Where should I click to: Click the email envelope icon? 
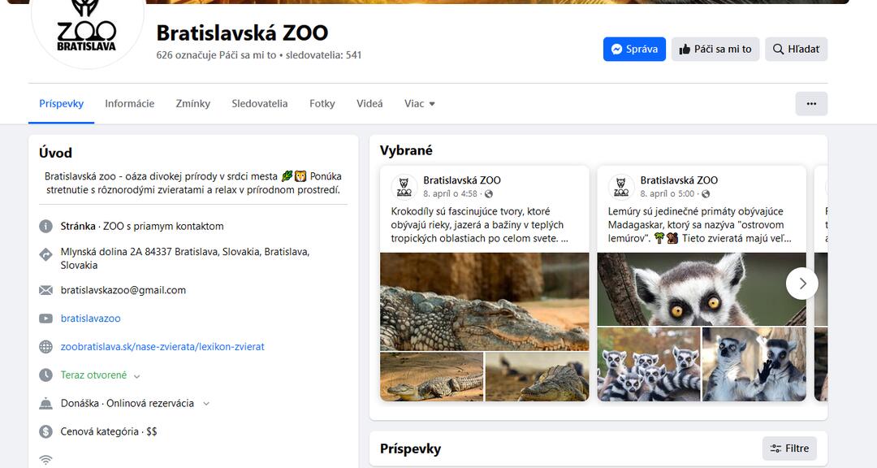point(46,290)
